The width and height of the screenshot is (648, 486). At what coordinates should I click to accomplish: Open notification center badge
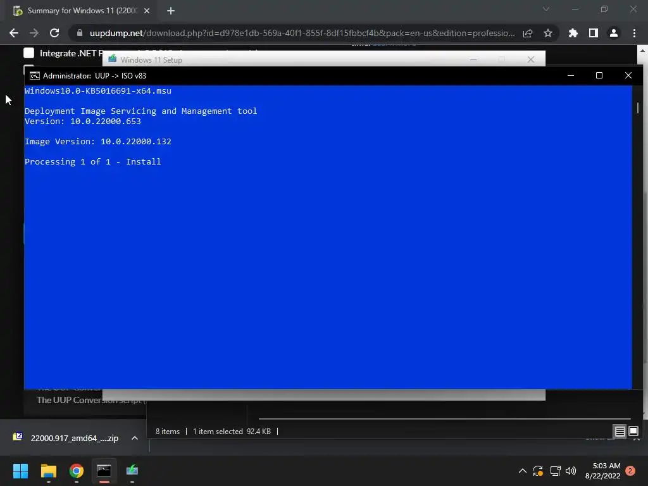630,471
